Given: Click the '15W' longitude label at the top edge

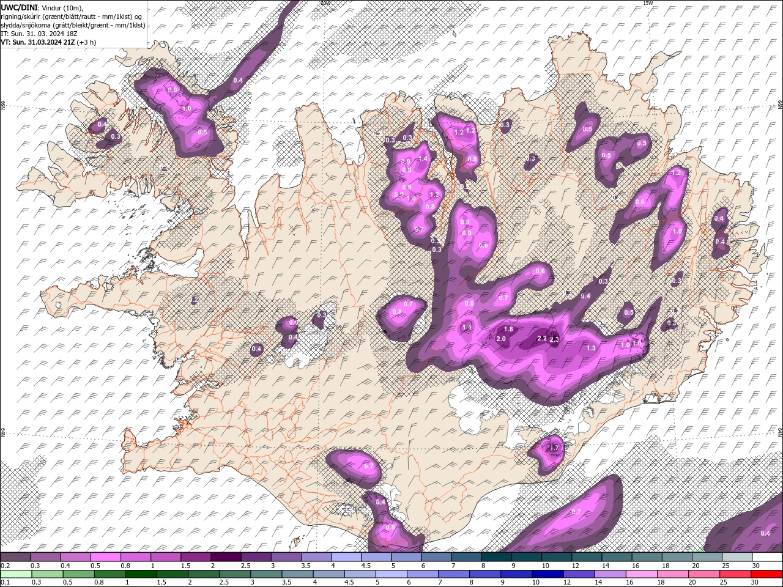Looking at the screenshot, I should click(x=648, y=2).
